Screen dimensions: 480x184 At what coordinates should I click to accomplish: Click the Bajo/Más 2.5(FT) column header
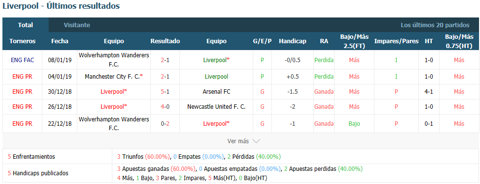click(354, 41)
